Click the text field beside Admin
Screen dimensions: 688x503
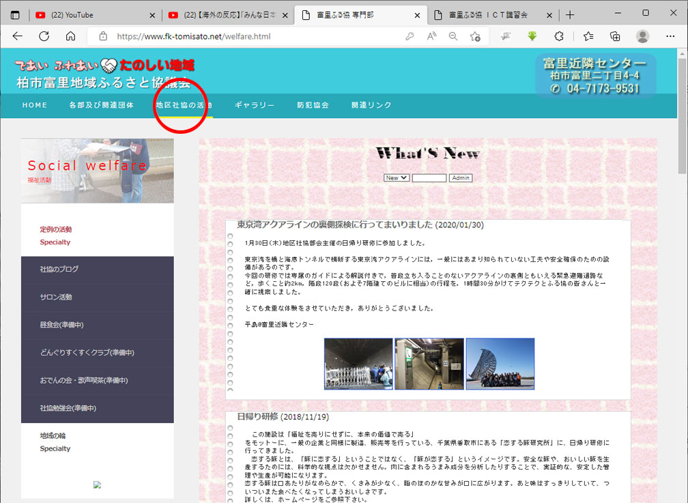pyautogui.click(x=429, y=177)
